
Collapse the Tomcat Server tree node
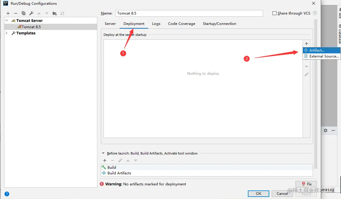7,20
